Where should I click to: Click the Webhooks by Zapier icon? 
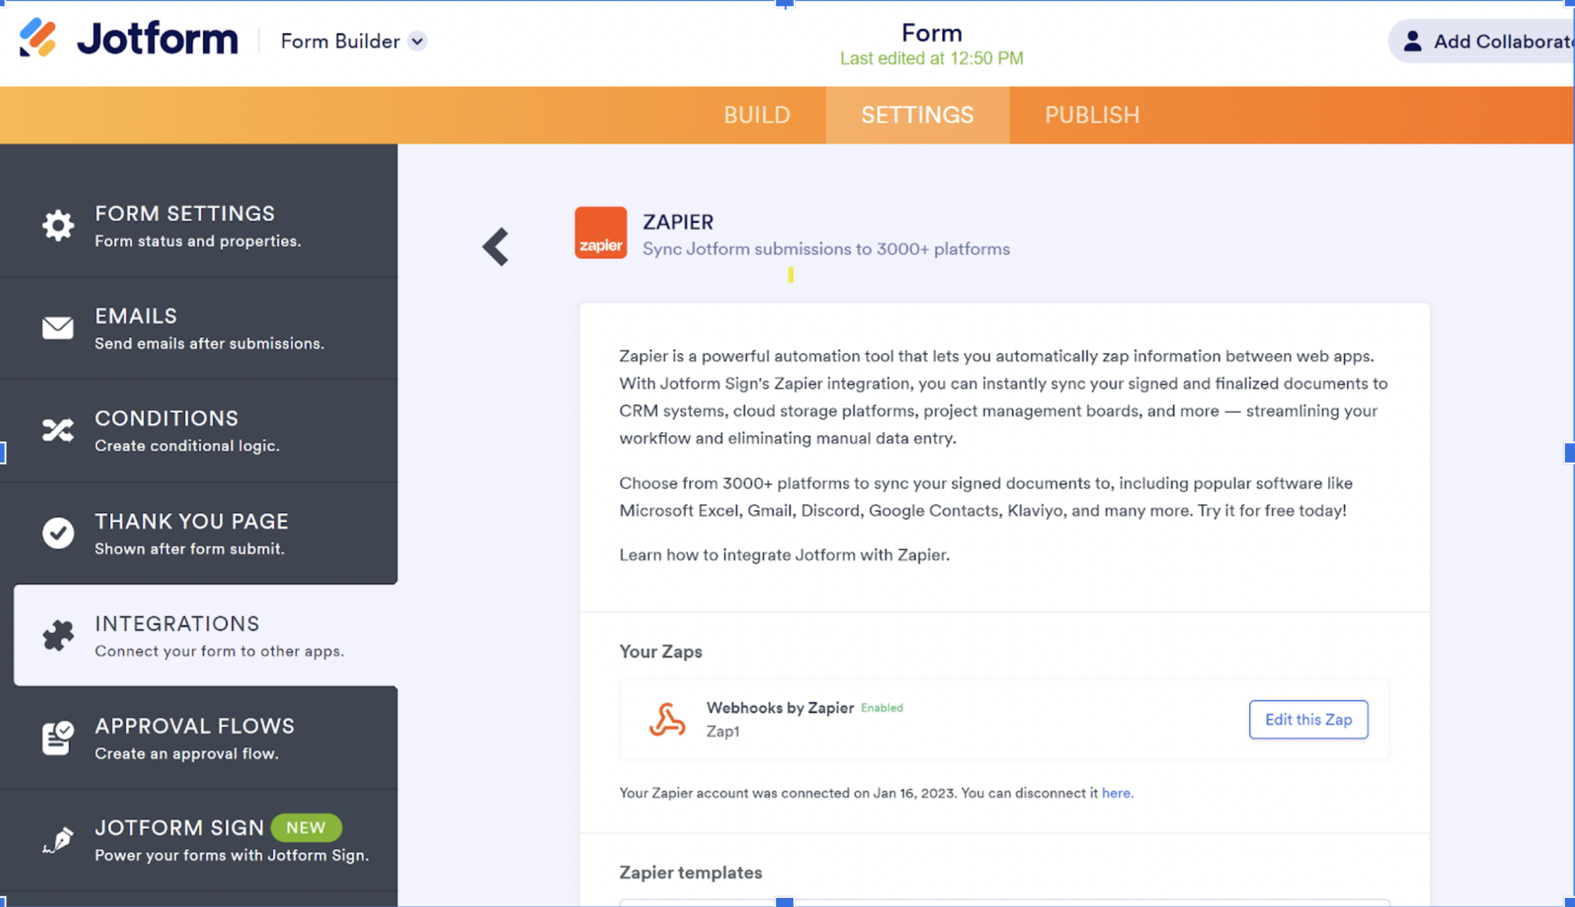click(x=667, y=719)
